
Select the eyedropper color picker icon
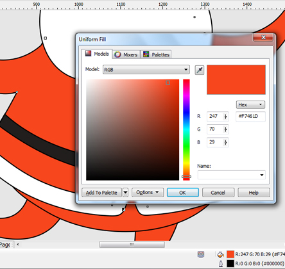click(x=200, y=70)
